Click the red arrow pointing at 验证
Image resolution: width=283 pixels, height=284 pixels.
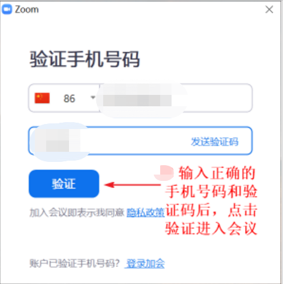[x=132, y=185]
